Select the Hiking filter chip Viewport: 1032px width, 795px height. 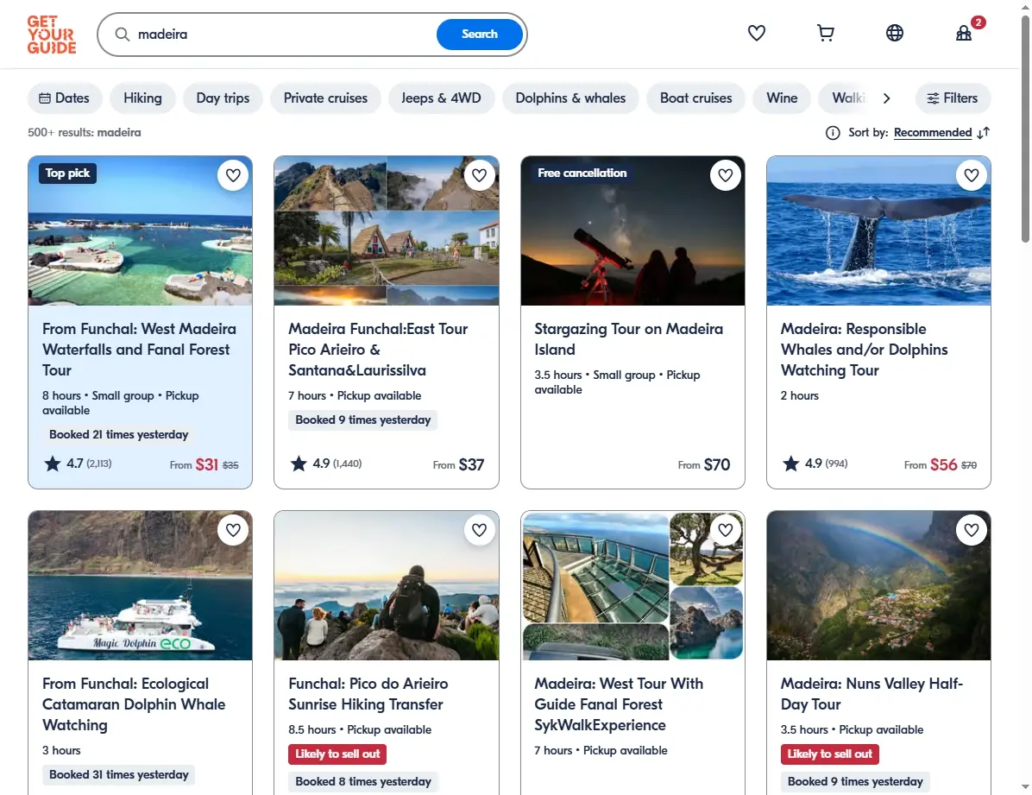point(143,98)
